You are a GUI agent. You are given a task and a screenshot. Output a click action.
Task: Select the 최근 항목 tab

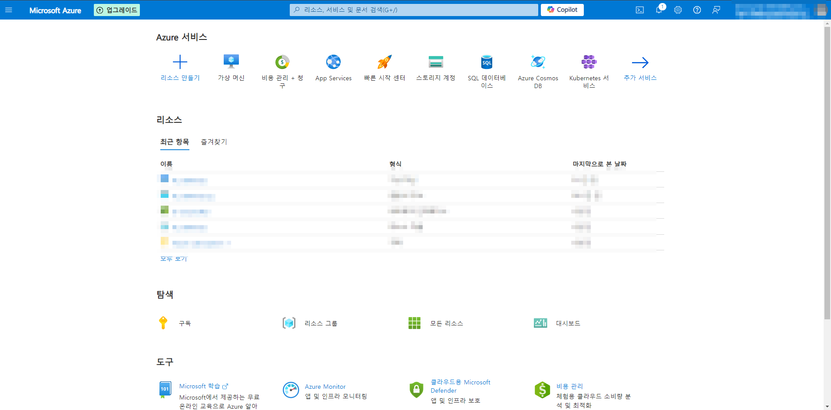tap(175, 142)
